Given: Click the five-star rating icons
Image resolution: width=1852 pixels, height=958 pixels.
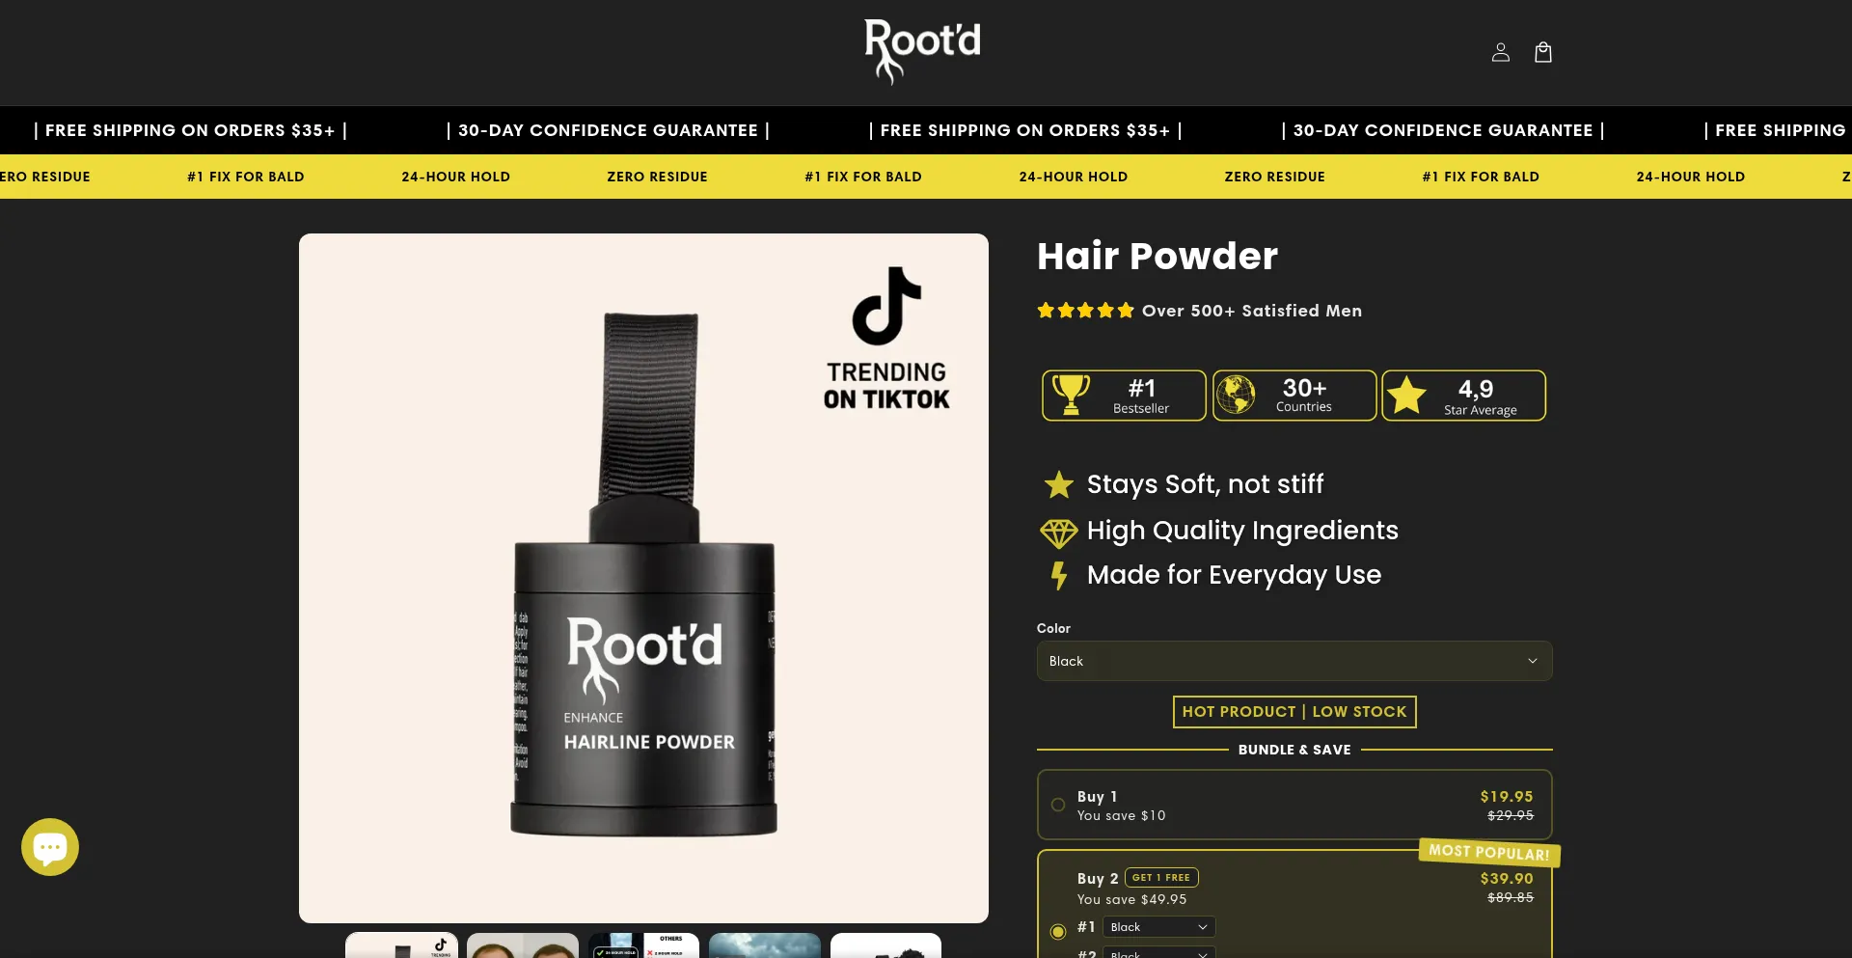Looking at the screenshot, I should (1085, 311).
